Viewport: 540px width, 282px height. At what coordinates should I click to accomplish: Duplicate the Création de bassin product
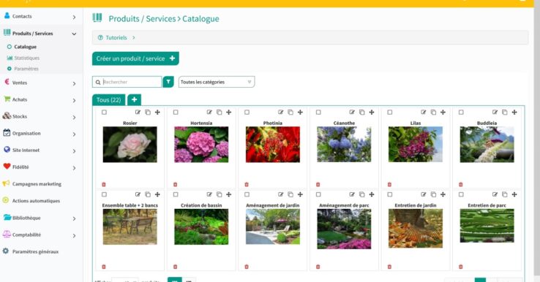[x=219, y=194]
